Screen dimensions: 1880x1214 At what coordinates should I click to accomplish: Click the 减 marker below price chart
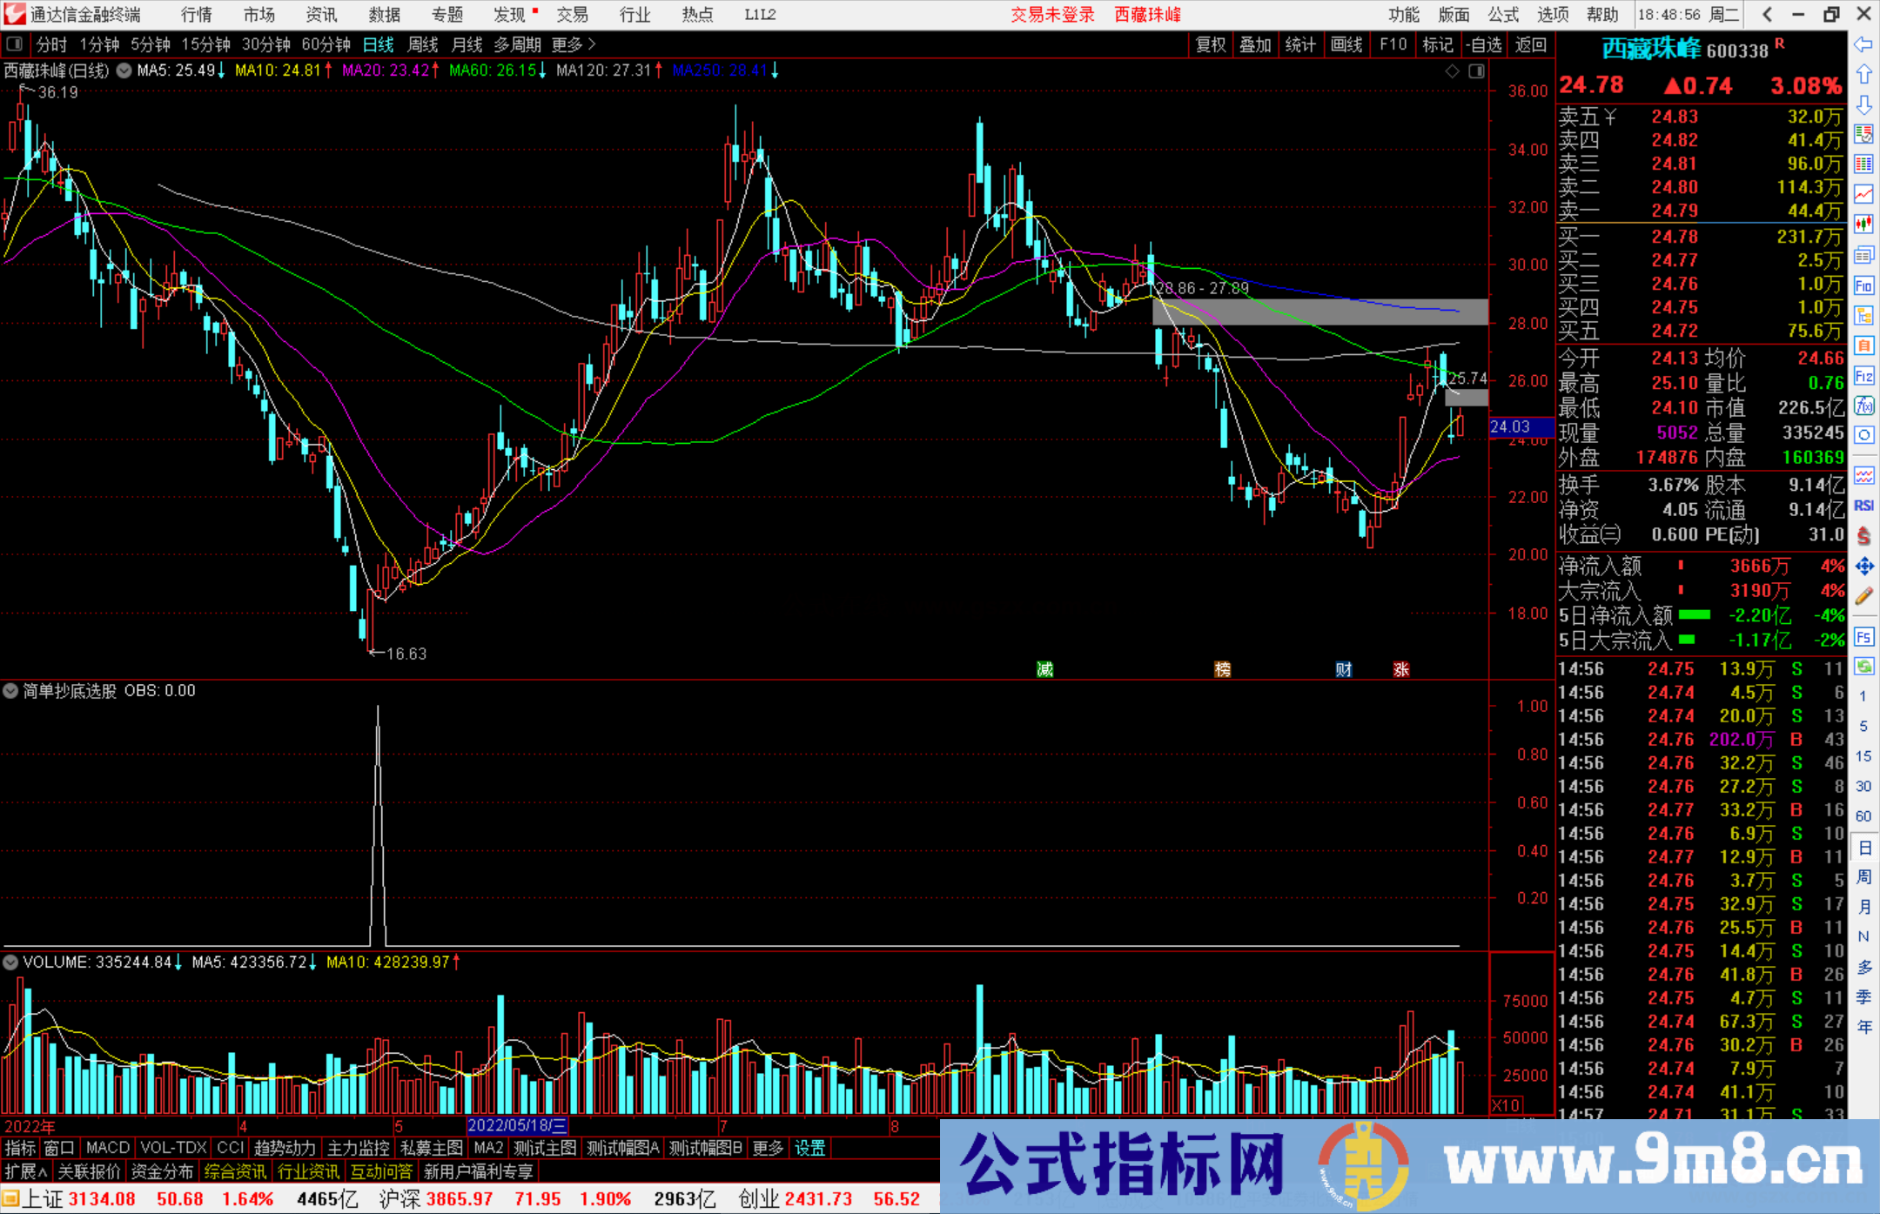click(1045, 669)
